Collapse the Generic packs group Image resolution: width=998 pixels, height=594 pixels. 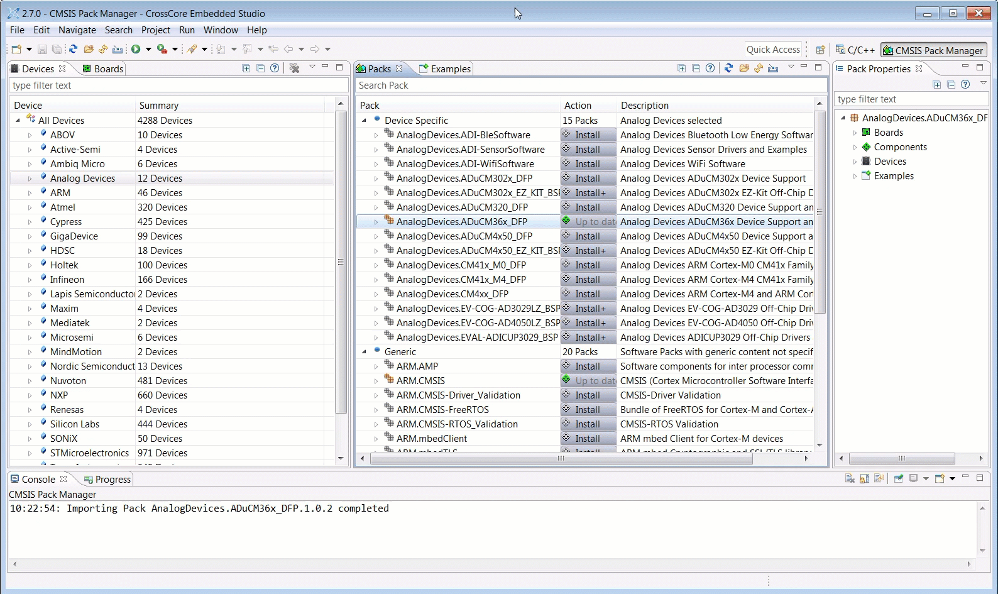pos(364,352)
